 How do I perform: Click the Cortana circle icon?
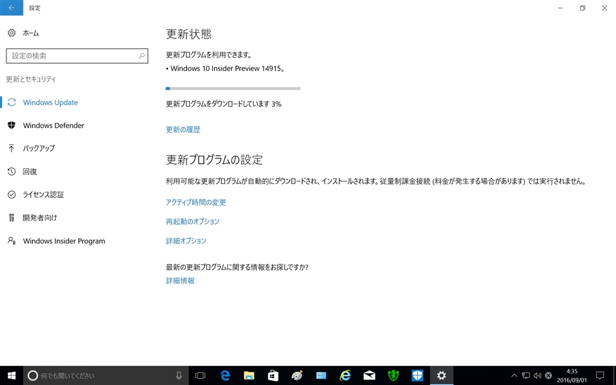pyautogui.click(x=33, y=375)
